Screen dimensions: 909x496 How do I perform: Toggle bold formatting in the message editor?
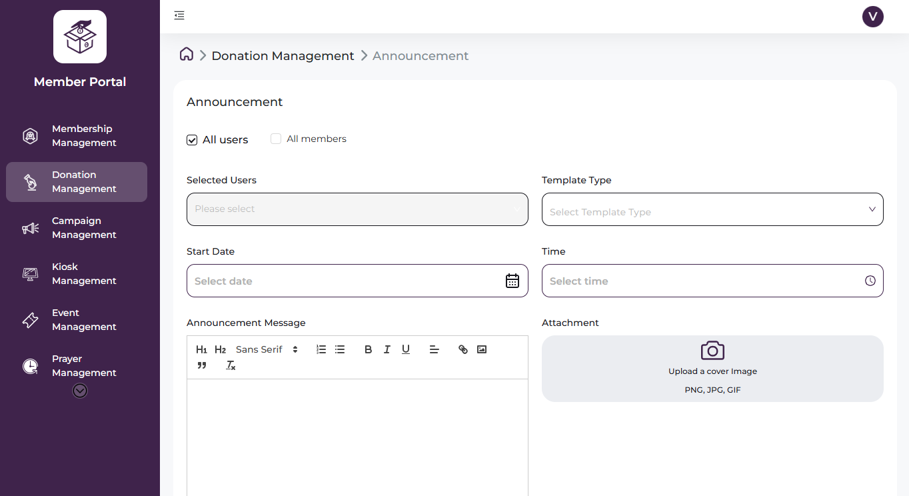(368, 349)
